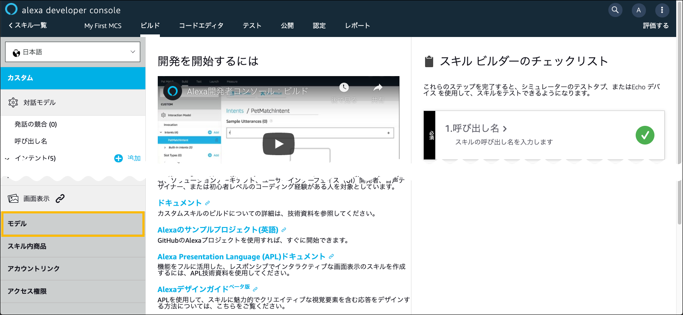The width and height of the screenshot is (683, 315).
Task: Click the share arrow icon on video
Action: [378, 88]
